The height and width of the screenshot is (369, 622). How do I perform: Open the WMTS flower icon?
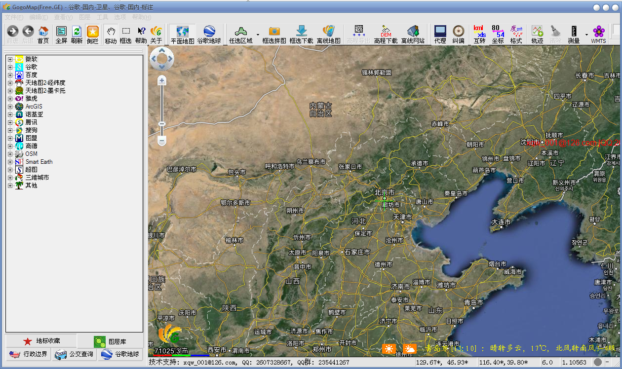coord(599,35)
